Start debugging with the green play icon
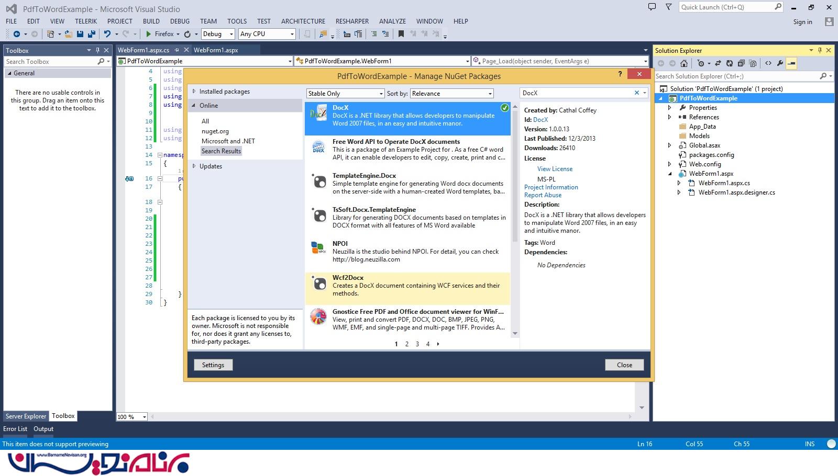Image resolution: width=838 pixels, height=476 pixels. 149,34
